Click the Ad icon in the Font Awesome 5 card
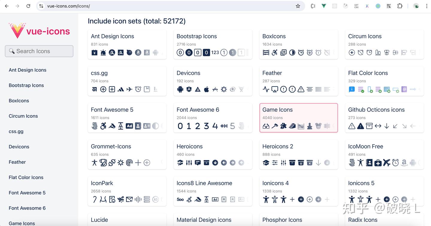The height and width of the screenshot is (226, 431). coord(129,126)
